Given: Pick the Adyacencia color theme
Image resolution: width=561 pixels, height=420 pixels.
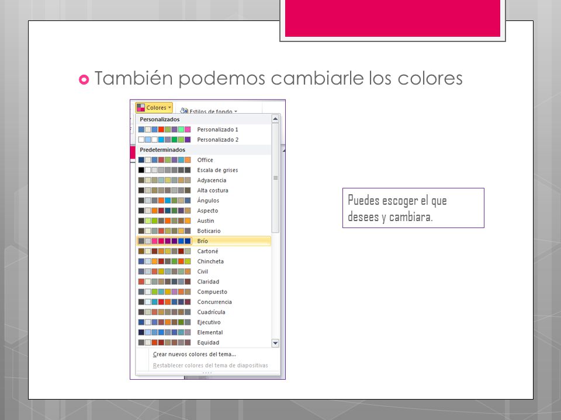Looking at the screenshot, I should 203,180.
